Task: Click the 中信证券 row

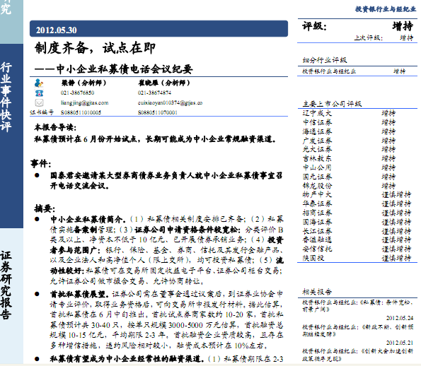Action: [x=357, y=122]
